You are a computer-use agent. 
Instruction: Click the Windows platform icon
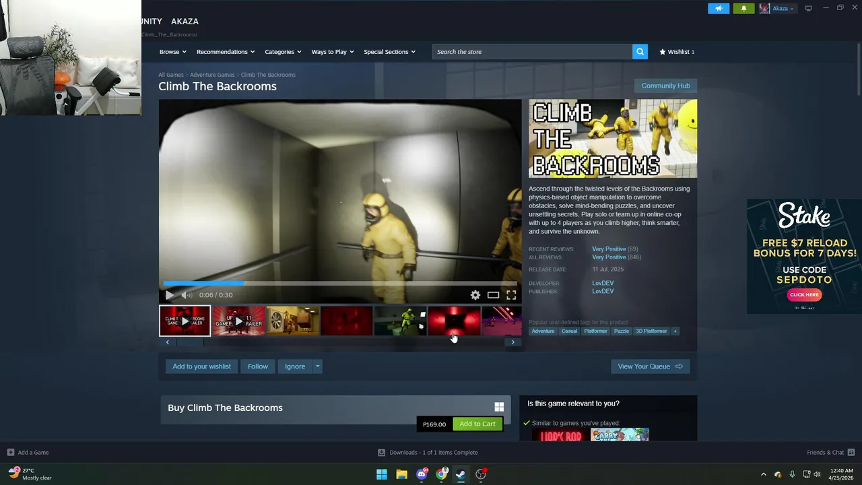point(499,407)
